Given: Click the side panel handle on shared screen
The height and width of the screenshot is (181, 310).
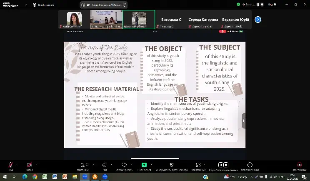Looking at the screenshot, I should (244, 121).
